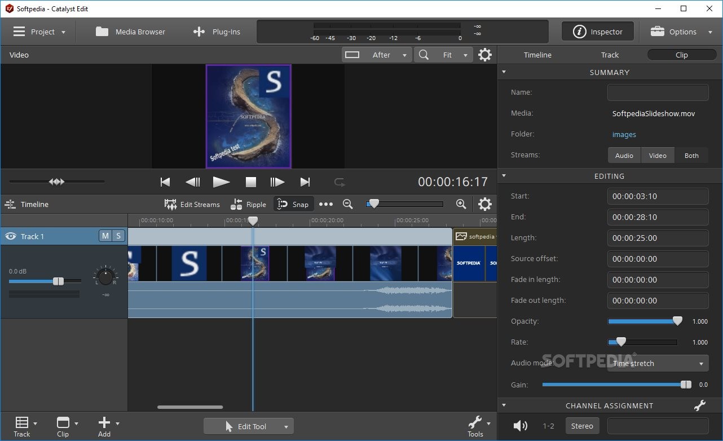Click the shuttle speed slider handle
This screenshot has width=723, height=441.
(56, 182)
